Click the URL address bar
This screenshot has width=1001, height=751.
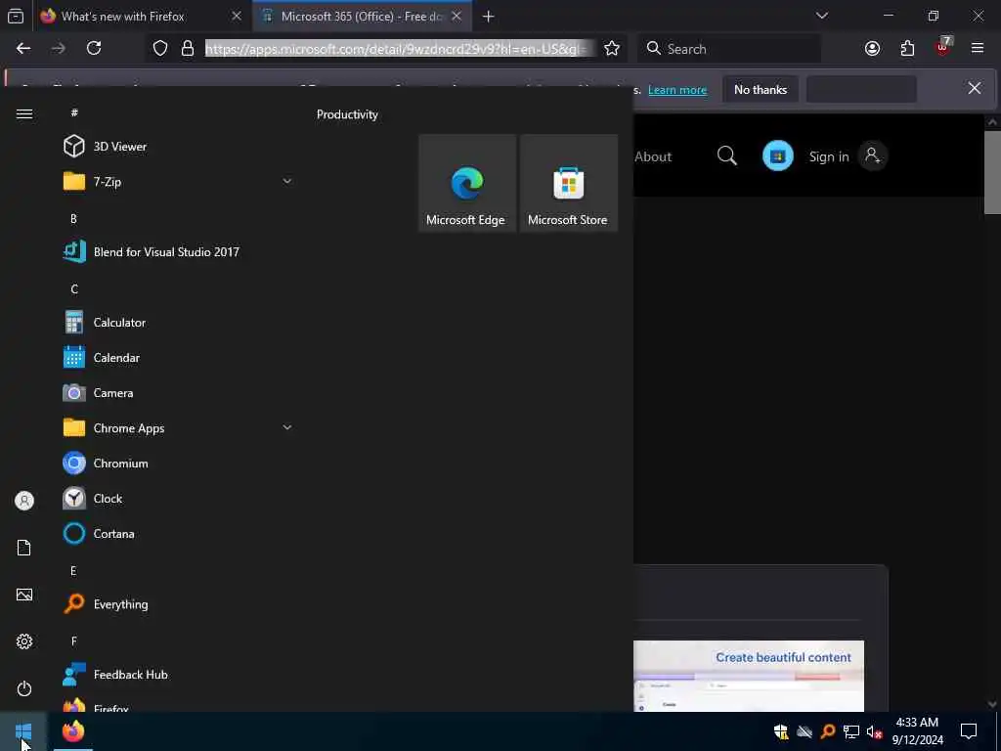coord(400,49)
